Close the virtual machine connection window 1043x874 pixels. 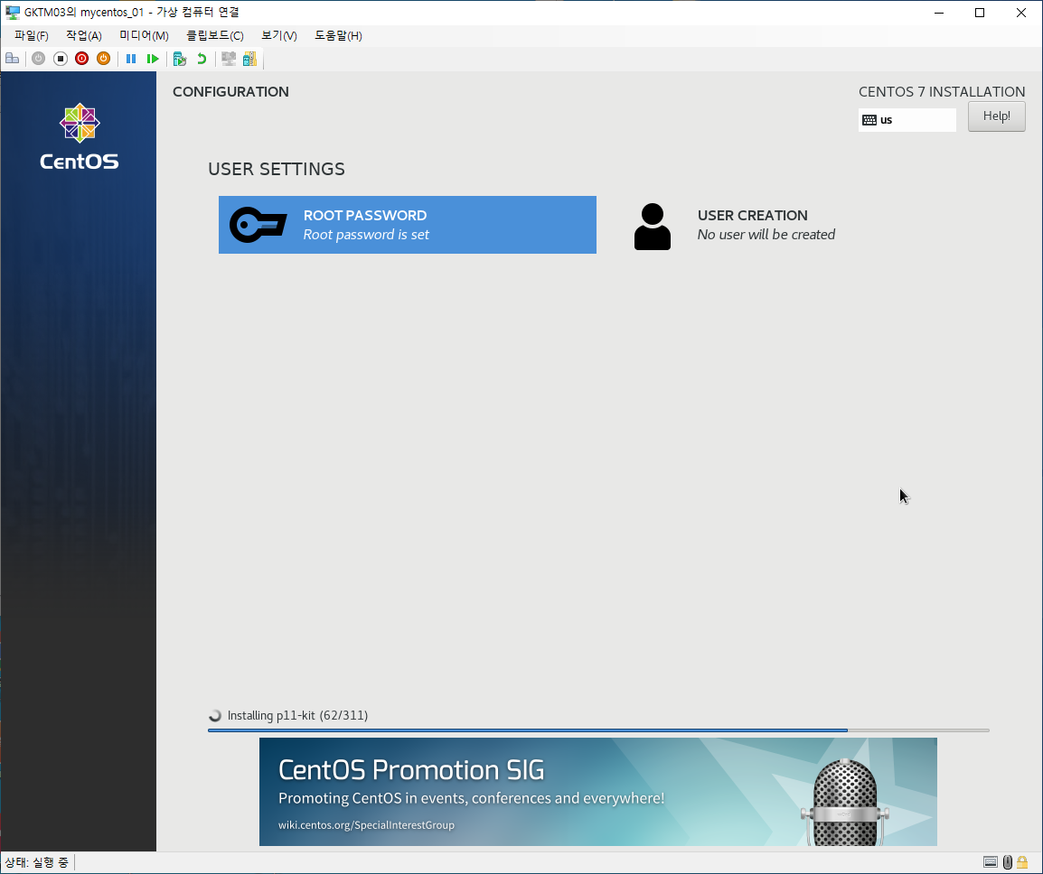pos(1021,13)
